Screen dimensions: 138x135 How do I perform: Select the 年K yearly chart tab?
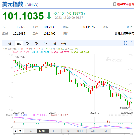(x=46, y=44)
